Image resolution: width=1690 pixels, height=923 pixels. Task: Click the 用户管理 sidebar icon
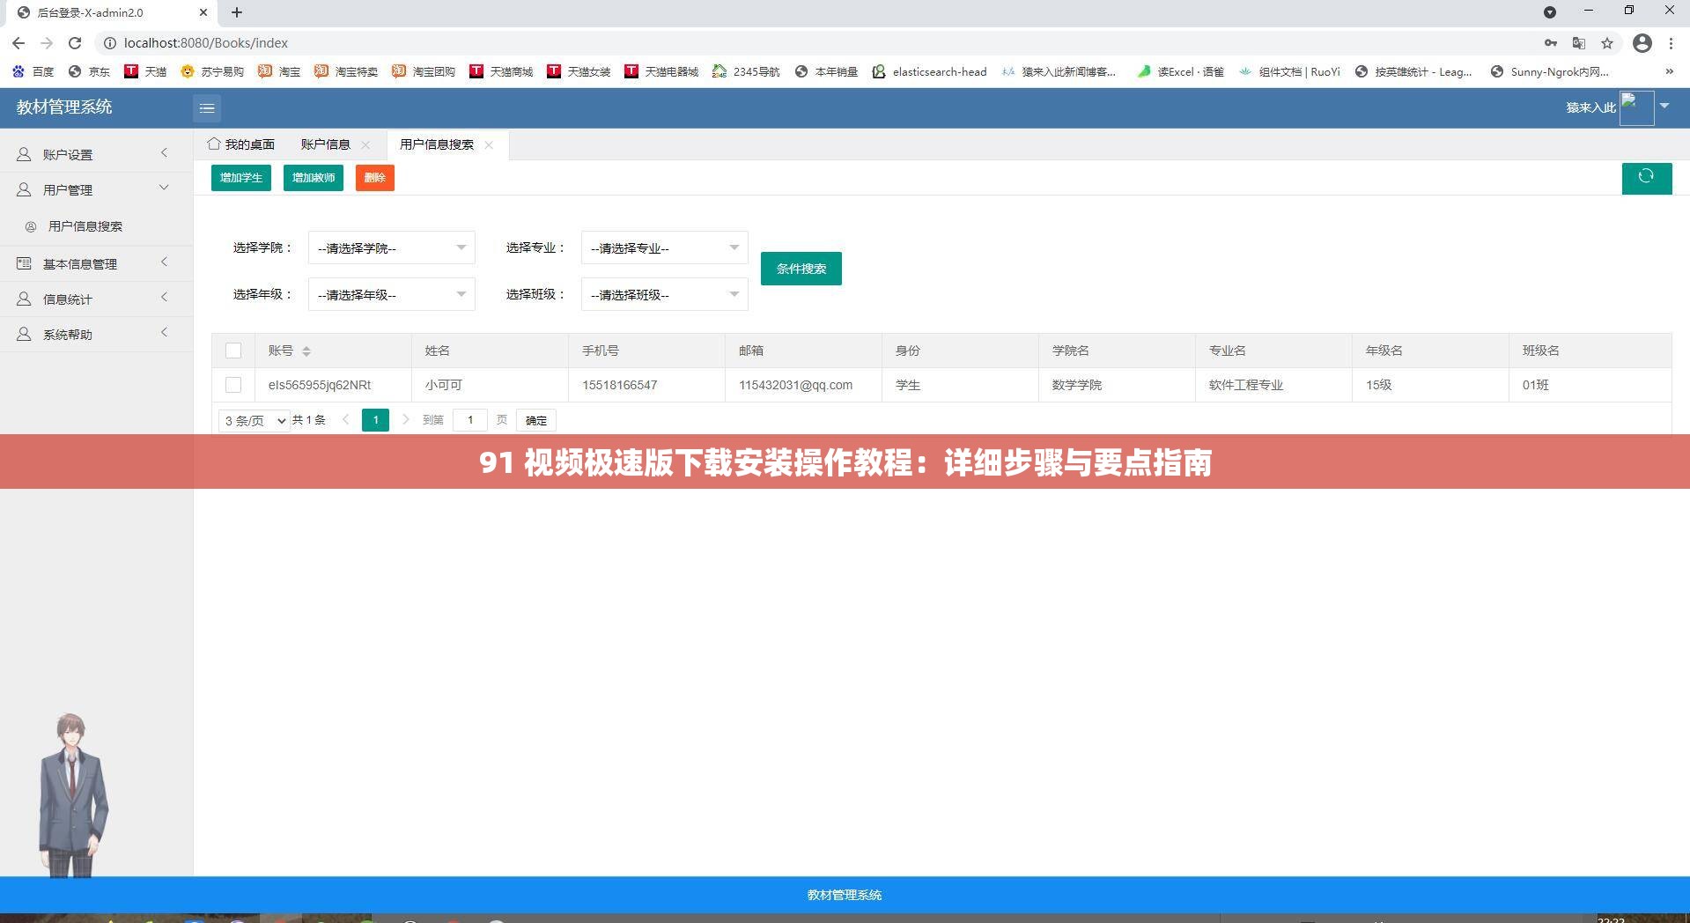23,188
